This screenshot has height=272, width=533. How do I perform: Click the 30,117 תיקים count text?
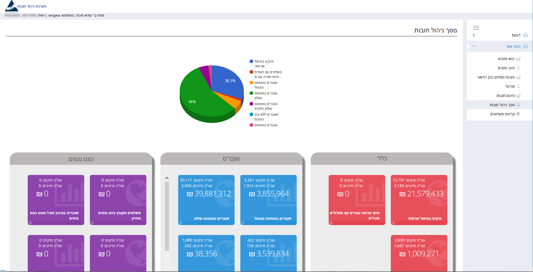pyautogui.click(x=196, y=180)
